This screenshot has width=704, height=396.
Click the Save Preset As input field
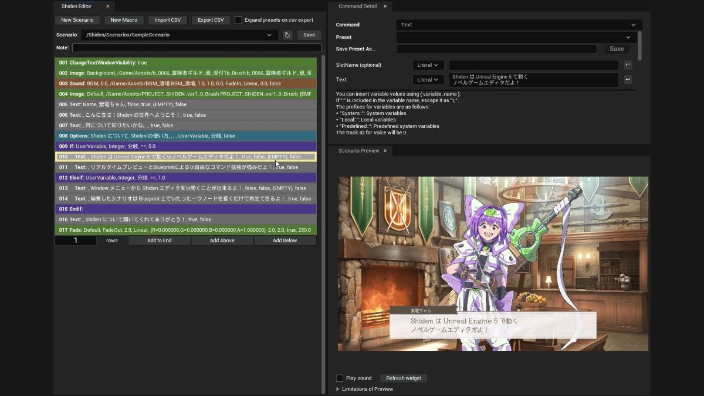[x=496, y=49]
